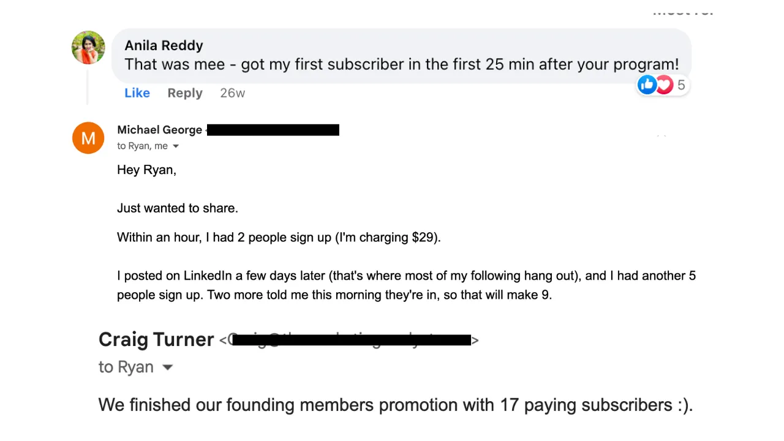
Task: Click the comment thread line under Anila's avatar
Action: 88,87
